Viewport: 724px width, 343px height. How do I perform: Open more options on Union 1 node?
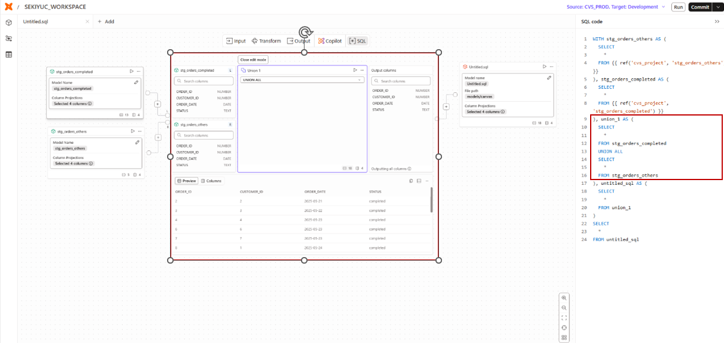click(x=362, y=70)
